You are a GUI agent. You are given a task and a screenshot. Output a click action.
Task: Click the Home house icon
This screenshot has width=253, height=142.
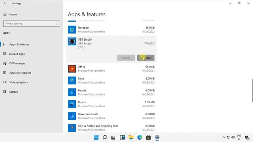click(x=5, y=14)
